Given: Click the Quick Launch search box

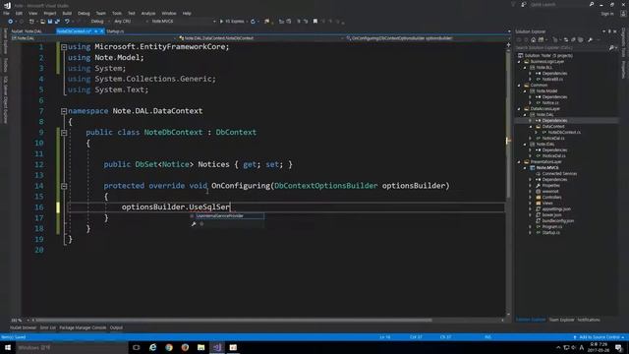Looking at the screenshot, I should [x=558, y=4].
